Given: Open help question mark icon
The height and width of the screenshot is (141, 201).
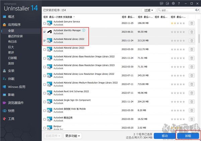Looking at the screenshot, I should pyautogui.click(x=179, y=3).
